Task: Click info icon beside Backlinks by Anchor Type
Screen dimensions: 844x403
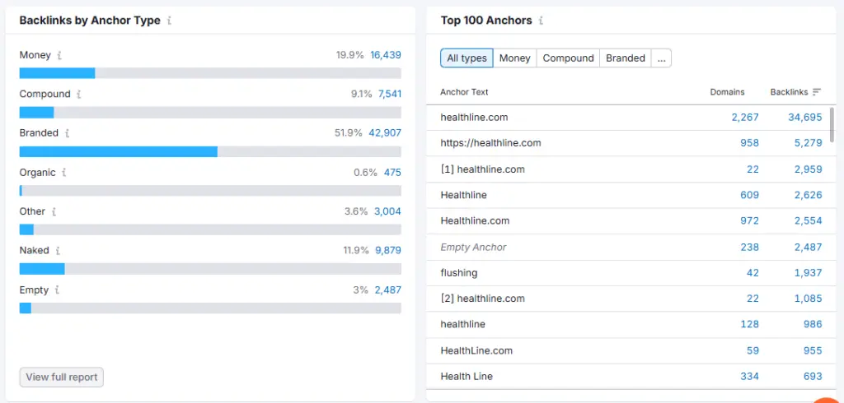Action: 169,21
